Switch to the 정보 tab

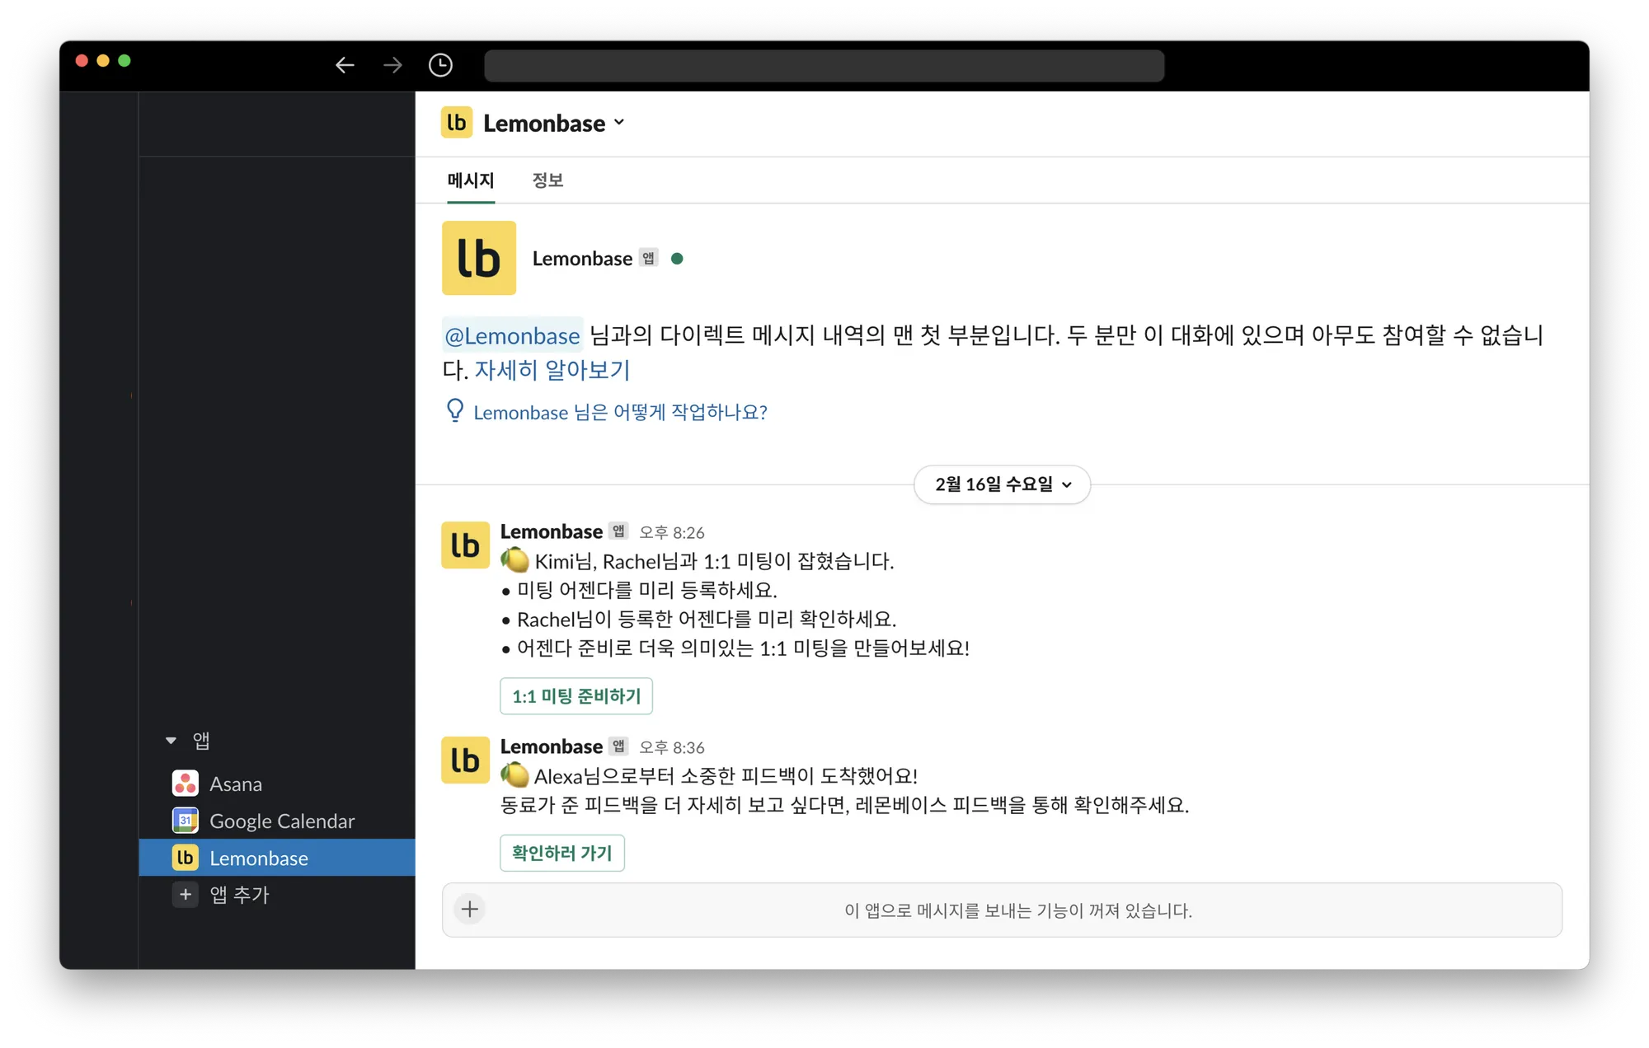547,180
